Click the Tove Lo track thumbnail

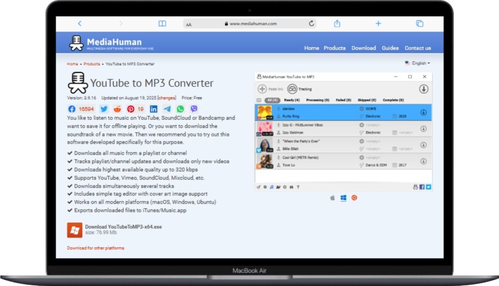click(265, 161)
